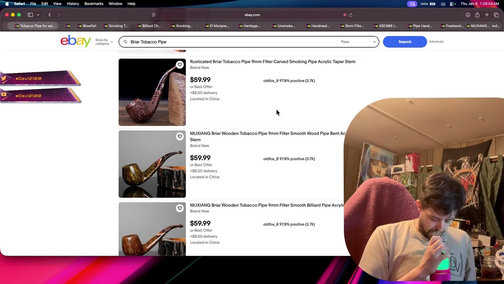Mute tab audio via speaker icon

(345, 15)
